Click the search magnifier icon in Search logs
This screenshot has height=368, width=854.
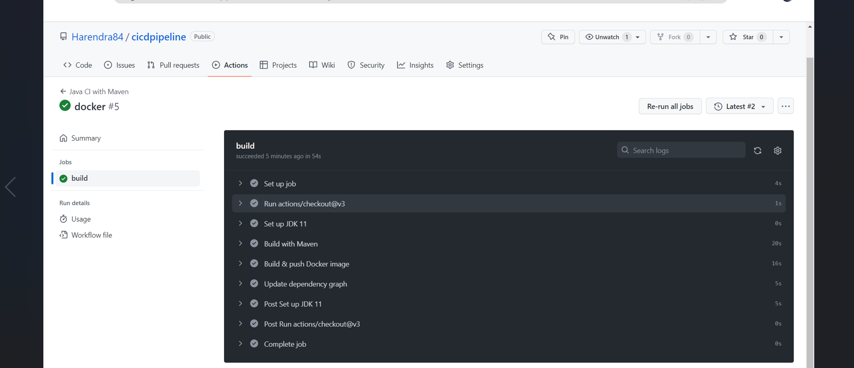click(625, 150)
